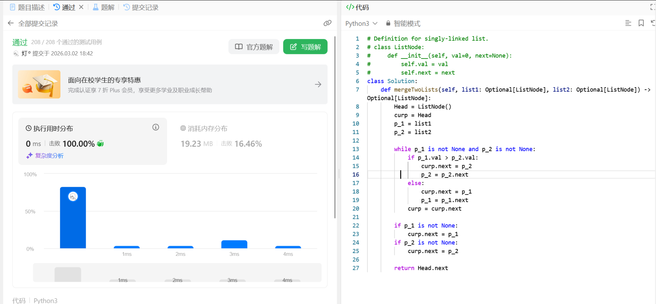
Task: Click the code format icon in editor toolbar
Action: tap(628, 23)
